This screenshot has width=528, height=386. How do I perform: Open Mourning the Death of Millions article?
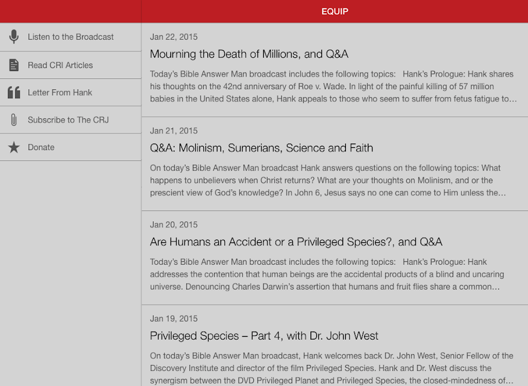(249, 54)
